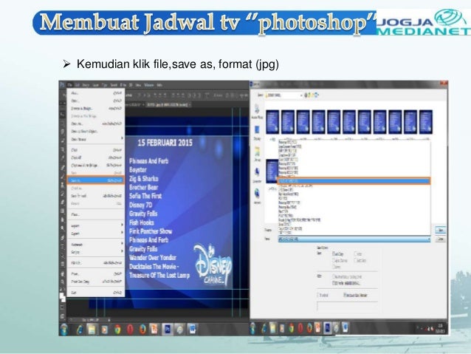Choose New at top of File menu
Viewport: 471px width, 354px height.
(x=95, y=93)
